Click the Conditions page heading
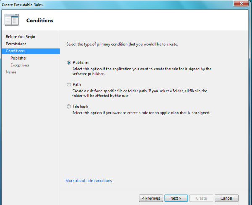This screenshot has width=252, height=205. tap(40, 21)
